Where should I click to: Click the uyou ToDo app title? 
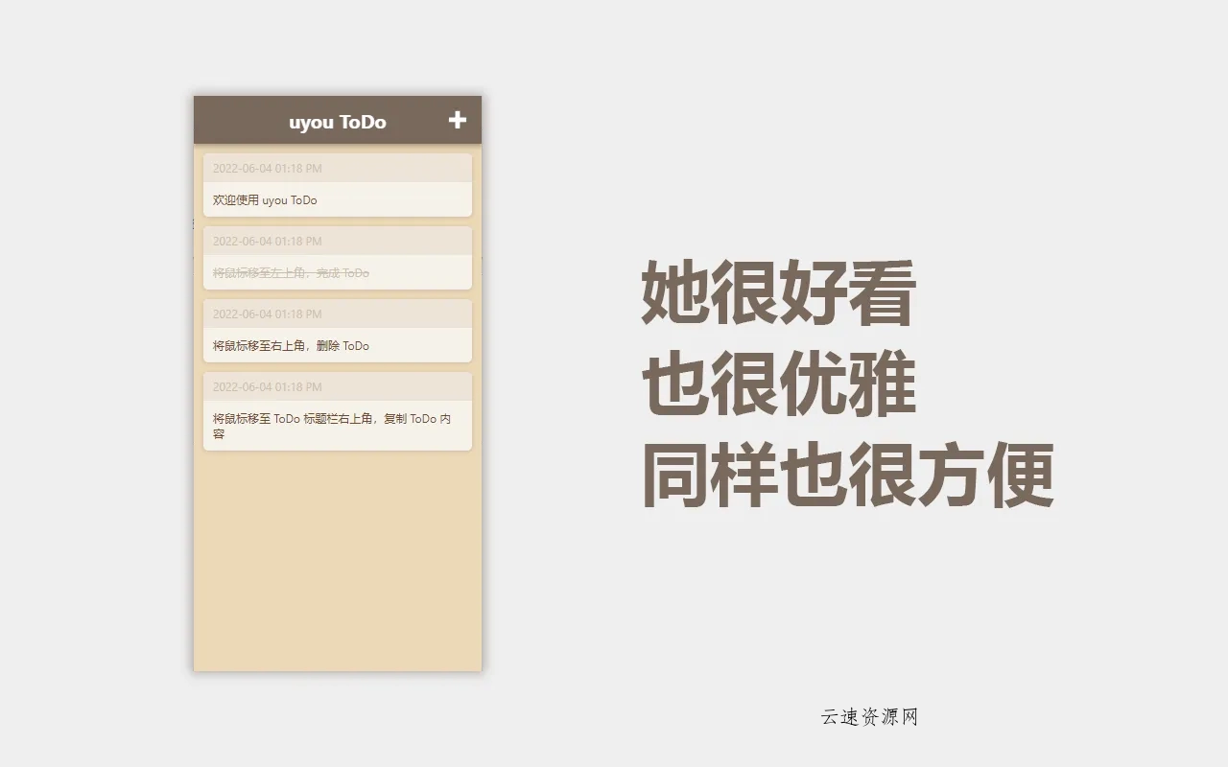tap(338, 121)
